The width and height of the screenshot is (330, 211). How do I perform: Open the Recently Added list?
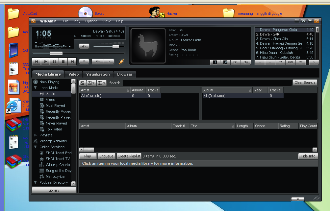point(58,111)
